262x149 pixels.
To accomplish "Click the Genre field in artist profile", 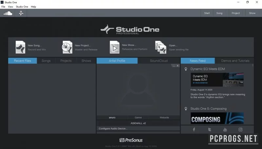I will (x=138, y=118).
